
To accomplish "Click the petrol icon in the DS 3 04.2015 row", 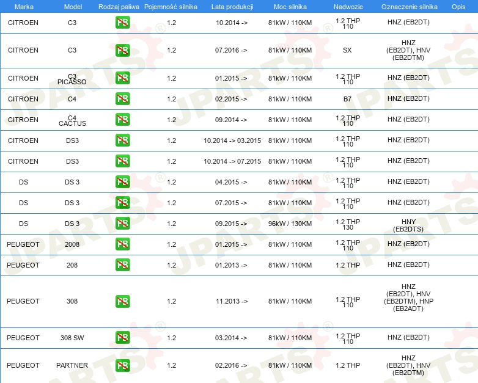I will (x=122, y=181).
